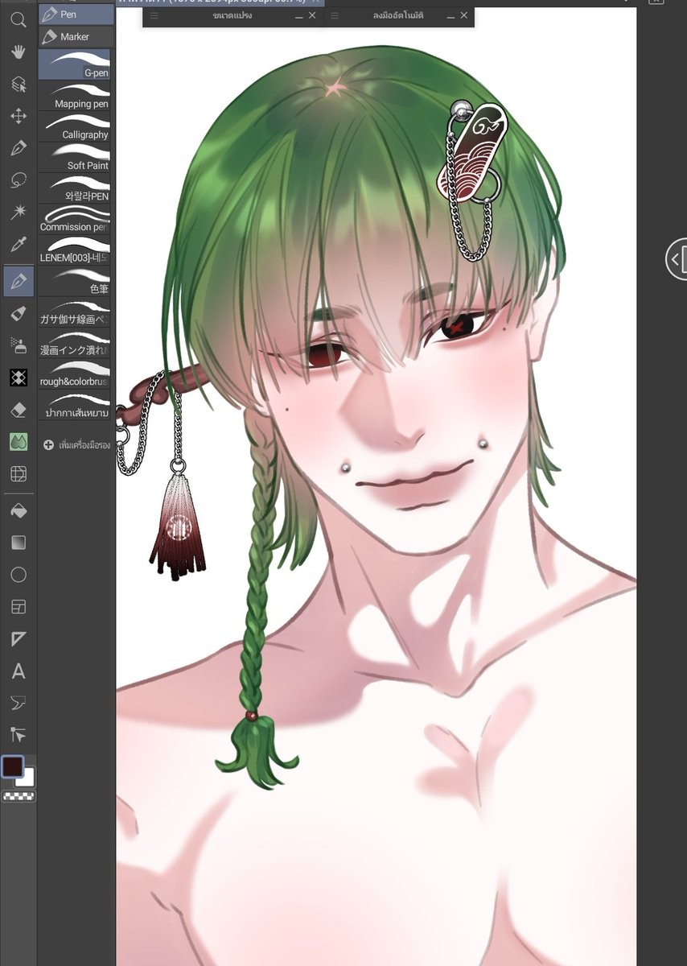The image size is (687, 966).
Task: Choose the Soft Paint brush
Action: (74, 157)
